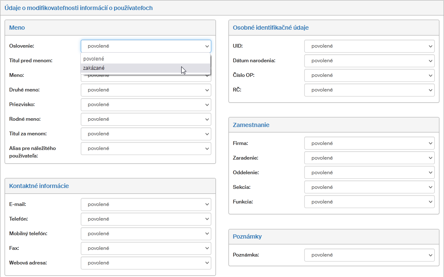Collapse the open Oslovenie dropdown
This screenshot has height=277, width=444.
pos(146,46)
